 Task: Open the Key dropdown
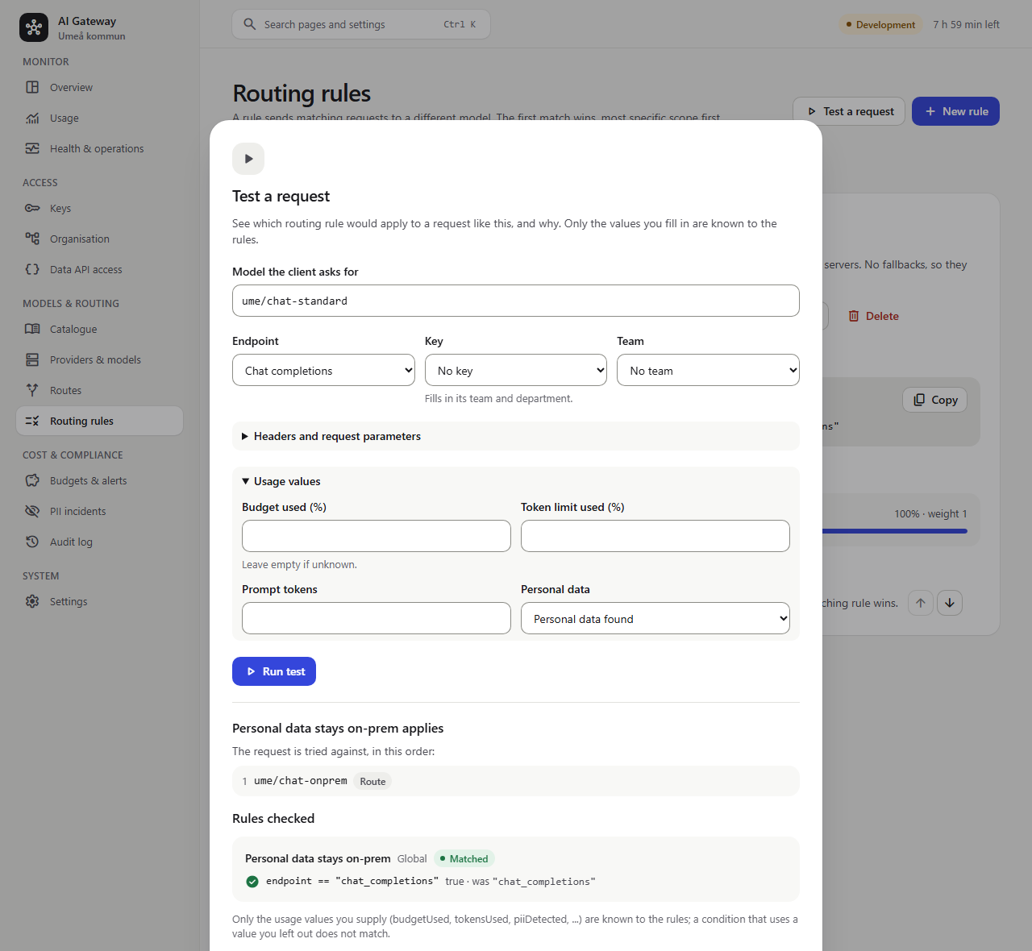[516, 370]
